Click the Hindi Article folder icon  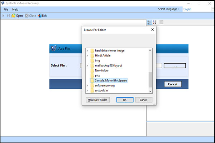coord(92,55)
